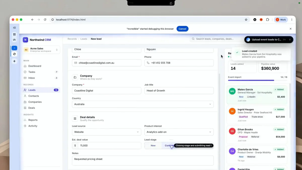The width and height of the screenshot is (302, 170).
Task: Click the phone handset icon in Phone field
Action: pyautogui.click(x=148, y=63)
